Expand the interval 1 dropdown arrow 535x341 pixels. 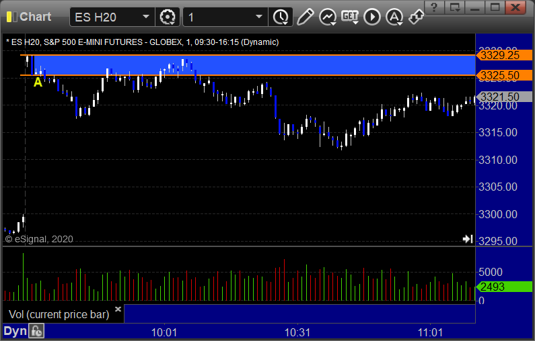(259, 17)
